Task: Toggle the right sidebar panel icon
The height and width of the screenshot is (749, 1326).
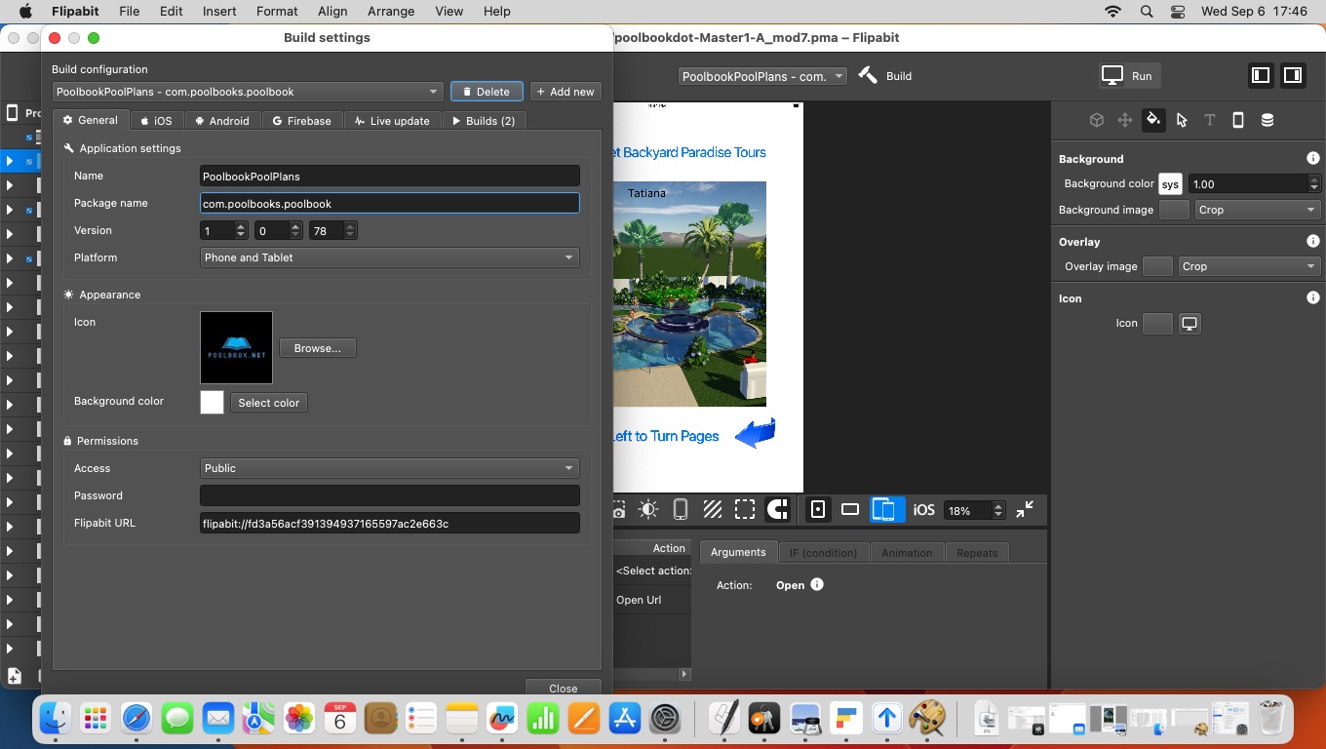Action: pyautogui.click(x=1293, y=75)
